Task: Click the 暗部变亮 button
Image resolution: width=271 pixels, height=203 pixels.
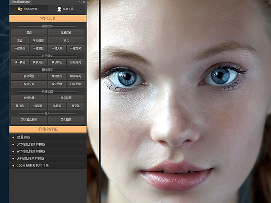Action: click(x=76, y=76)
